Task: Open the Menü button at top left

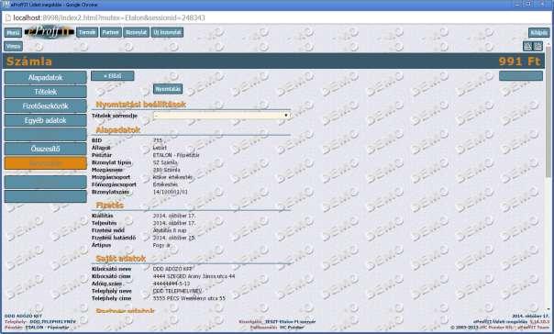Action: pyautogui.click(x=13, y=32)
